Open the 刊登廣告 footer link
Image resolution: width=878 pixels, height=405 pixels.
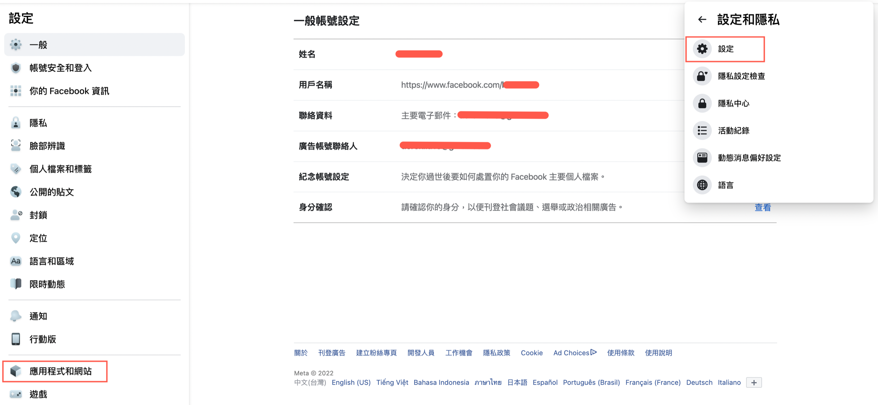point(332,353)
